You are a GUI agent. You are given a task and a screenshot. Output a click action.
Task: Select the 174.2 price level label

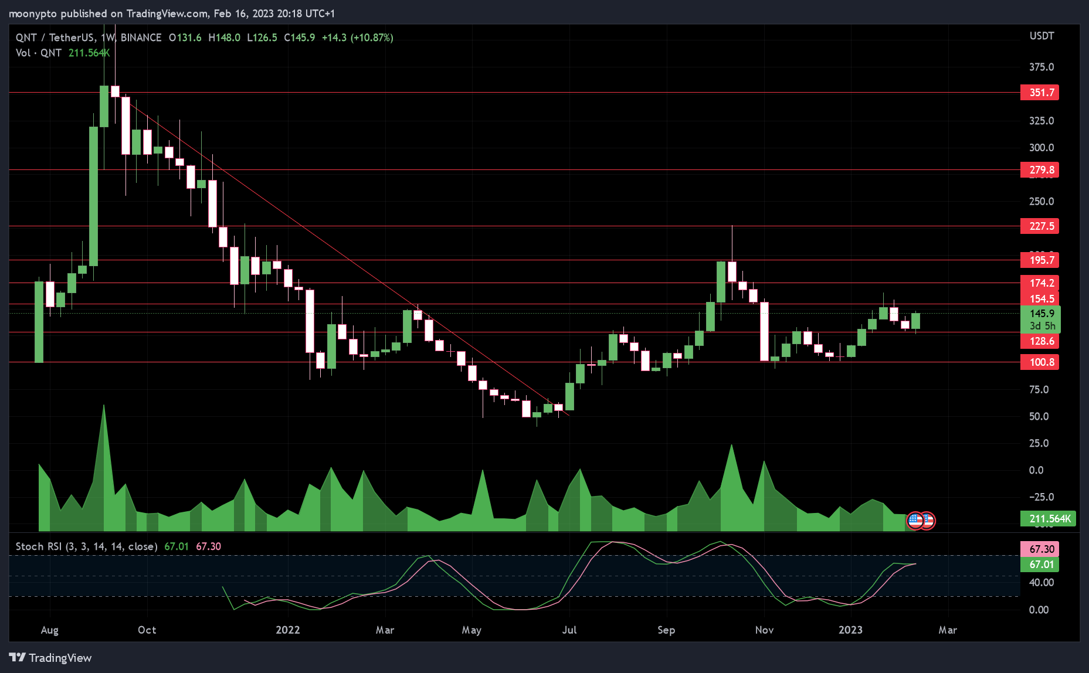click(x=1040, y=283)
